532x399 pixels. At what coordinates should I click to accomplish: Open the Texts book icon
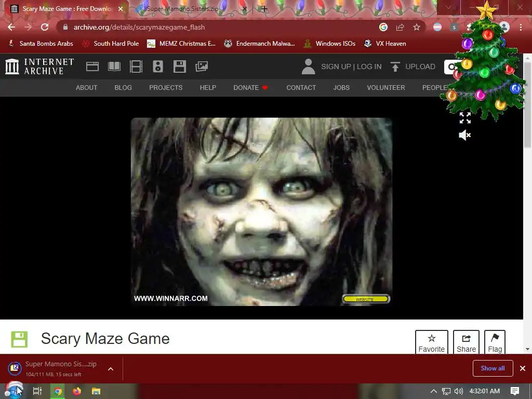click(x=114, y=66)
